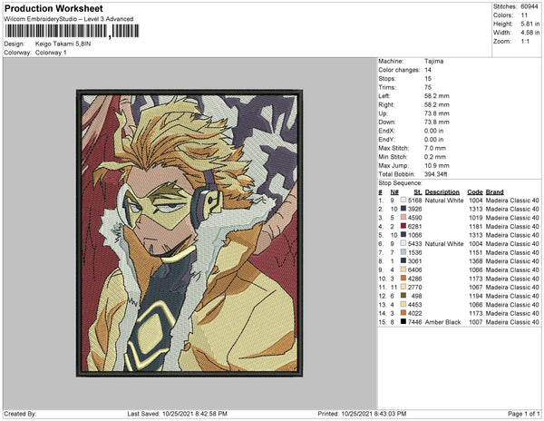Click design name 'Keigo Takami 5,8IN'

(x=63, y=44)
